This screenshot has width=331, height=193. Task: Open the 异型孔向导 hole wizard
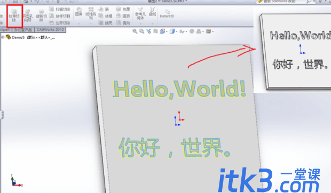[28, 16]
